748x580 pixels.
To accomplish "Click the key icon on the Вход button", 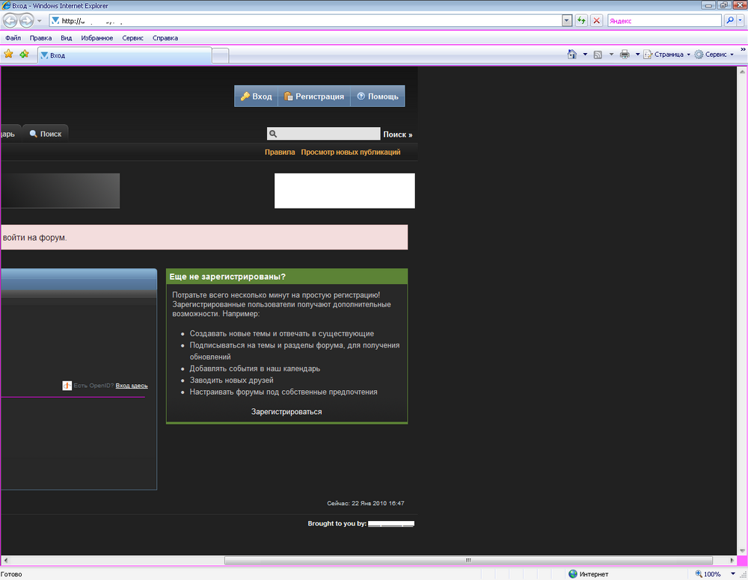I will [245, 96].
